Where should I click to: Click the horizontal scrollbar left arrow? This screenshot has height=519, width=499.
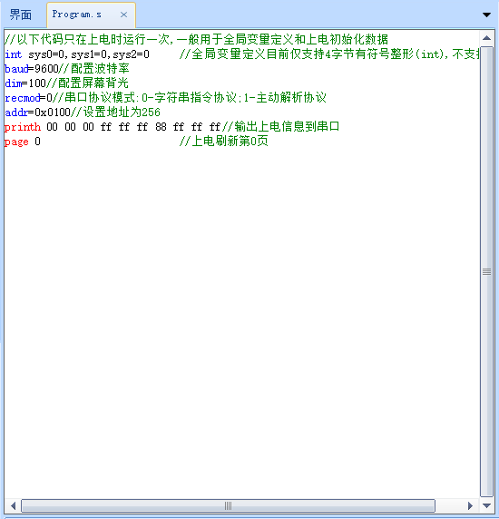[x=13, y=505]
